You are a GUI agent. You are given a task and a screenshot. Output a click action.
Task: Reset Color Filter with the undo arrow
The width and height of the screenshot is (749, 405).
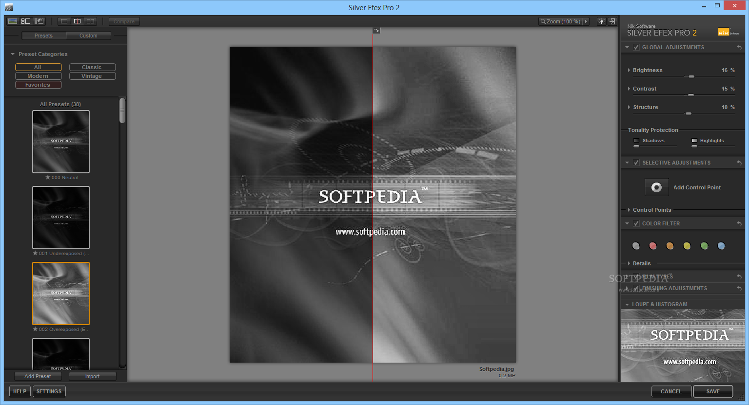(739, 223)
